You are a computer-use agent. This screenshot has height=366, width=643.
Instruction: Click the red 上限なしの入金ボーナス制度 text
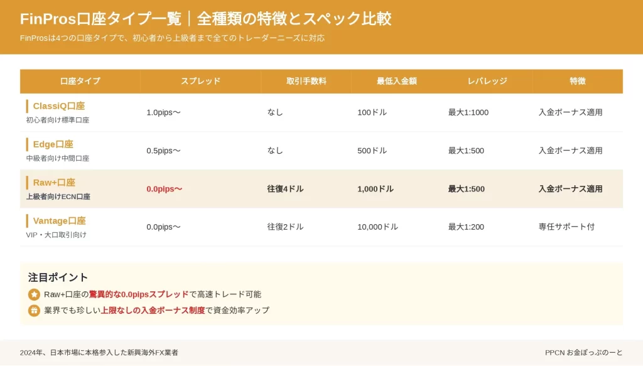tap(153, 310)
